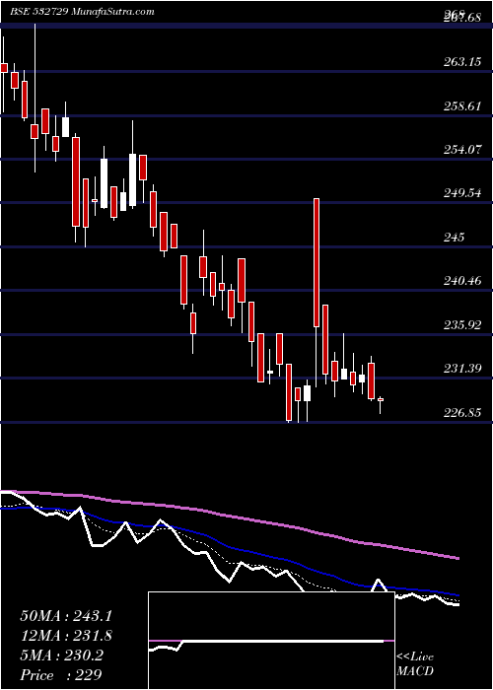The width and height of the screenshot is (493, 690).
Task: Select the 258.61 price level label
Action: [462, 106]
